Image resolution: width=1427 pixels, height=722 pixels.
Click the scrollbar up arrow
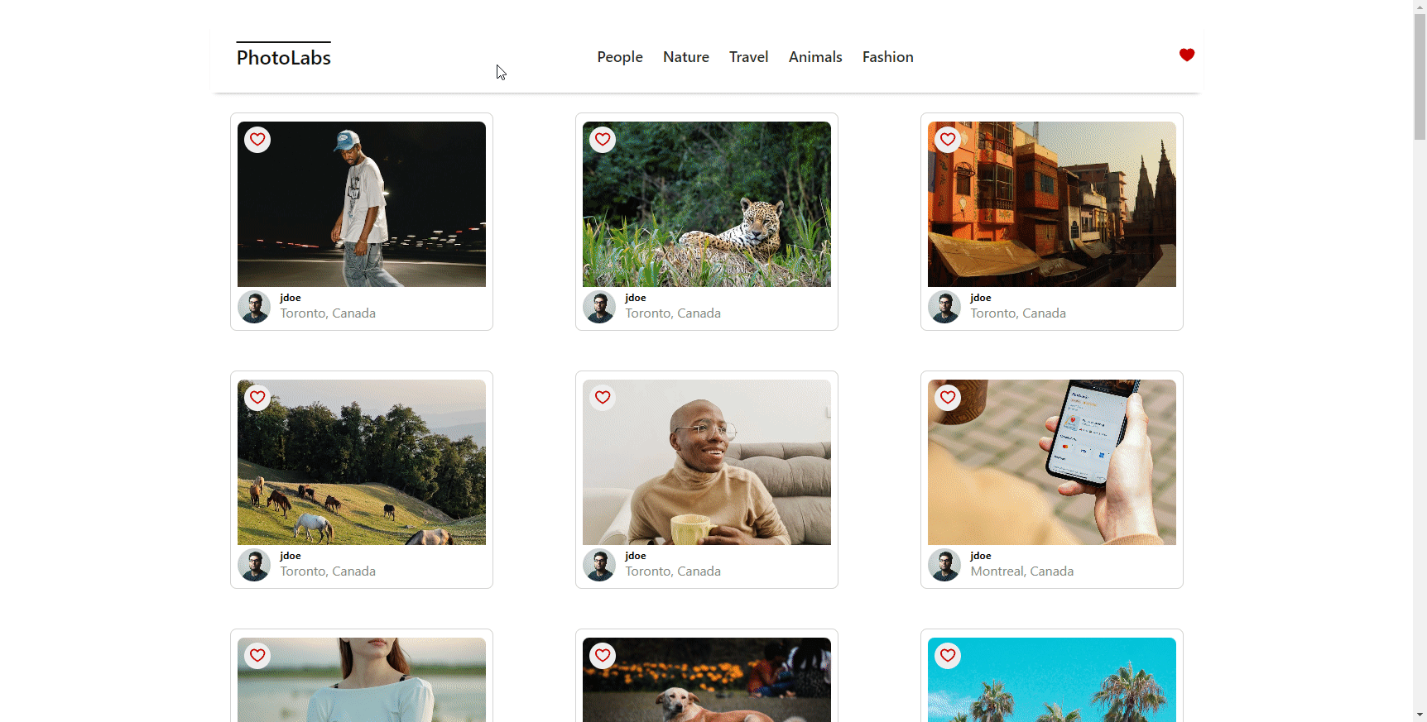(1420, 7)
